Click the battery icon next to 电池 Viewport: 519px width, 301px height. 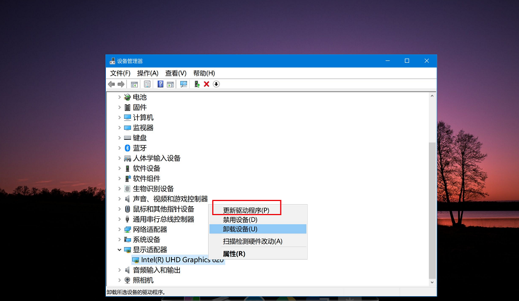click(x=127, y=97)
